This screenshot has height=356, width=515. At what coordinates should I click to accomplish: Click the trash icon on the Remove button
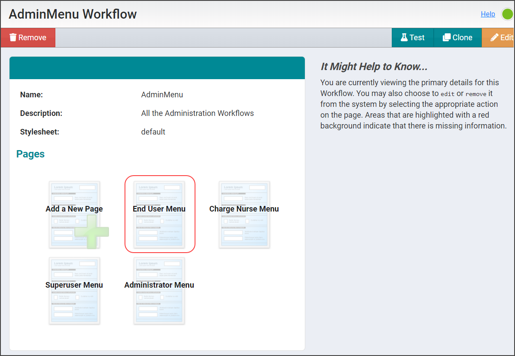point(13,37)
